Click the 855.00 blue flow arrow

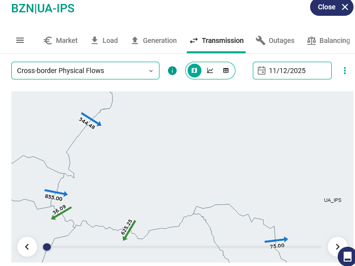click(56, 192)
